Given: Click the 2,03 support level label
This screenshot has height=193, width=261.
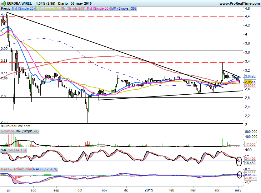Looking at the screenshot, I should click(x=4, y=122).
